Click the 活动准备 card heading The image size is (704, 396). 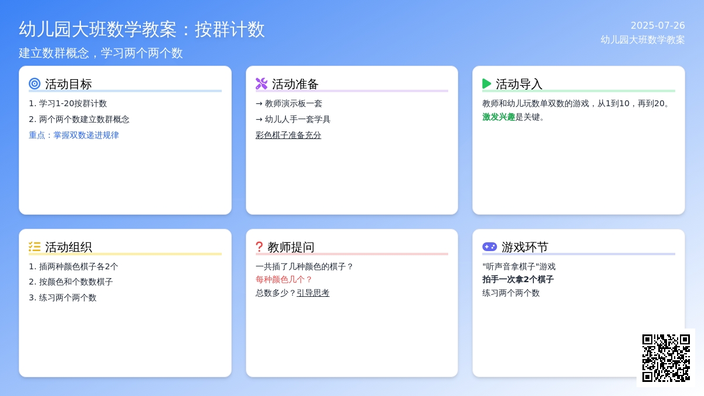295,84
